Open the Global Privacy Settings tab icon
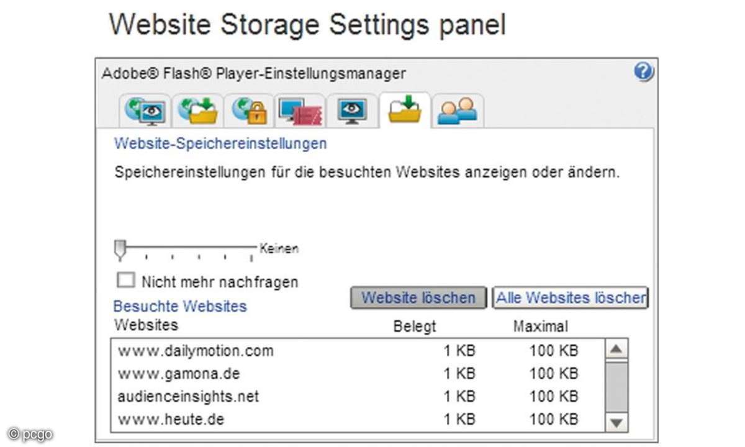The image size is (745, 447). 145,111
